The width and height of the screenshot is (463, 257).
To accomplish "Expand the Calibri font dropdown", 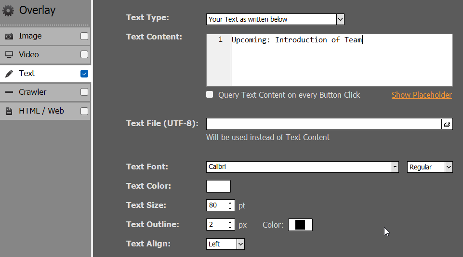I will click(x=395, y=167).
